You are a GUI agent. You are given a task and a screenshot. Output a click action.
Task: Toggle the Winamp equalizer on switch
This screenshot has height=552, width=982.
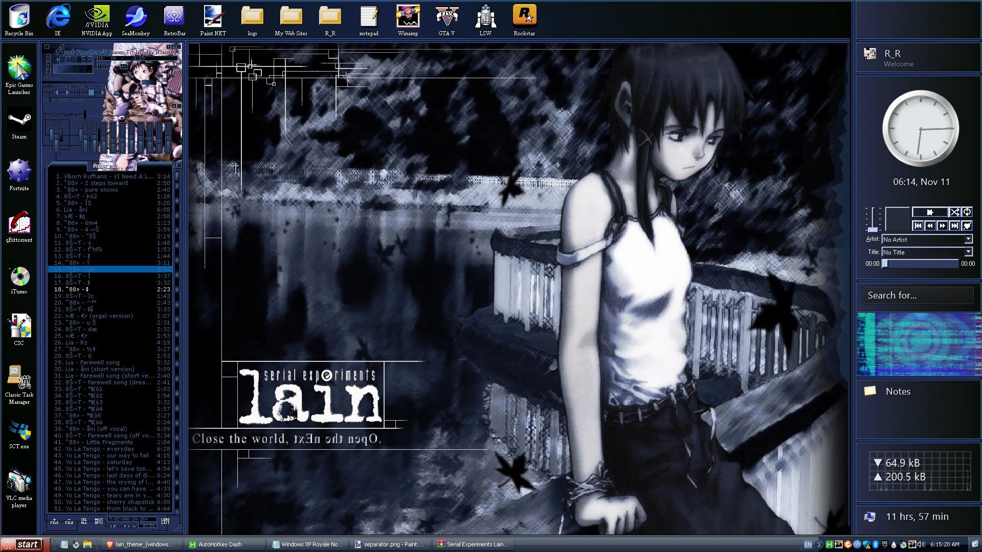pos(54,115)
